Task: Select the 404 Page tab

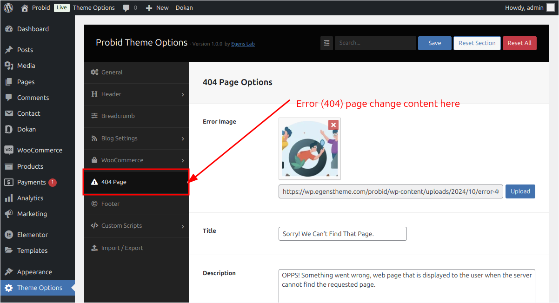Action: pos(136,182)
